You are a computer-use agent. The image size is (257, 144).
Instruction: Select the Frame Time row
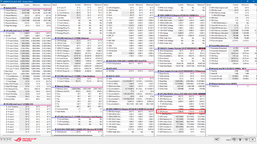coord(232,53)
